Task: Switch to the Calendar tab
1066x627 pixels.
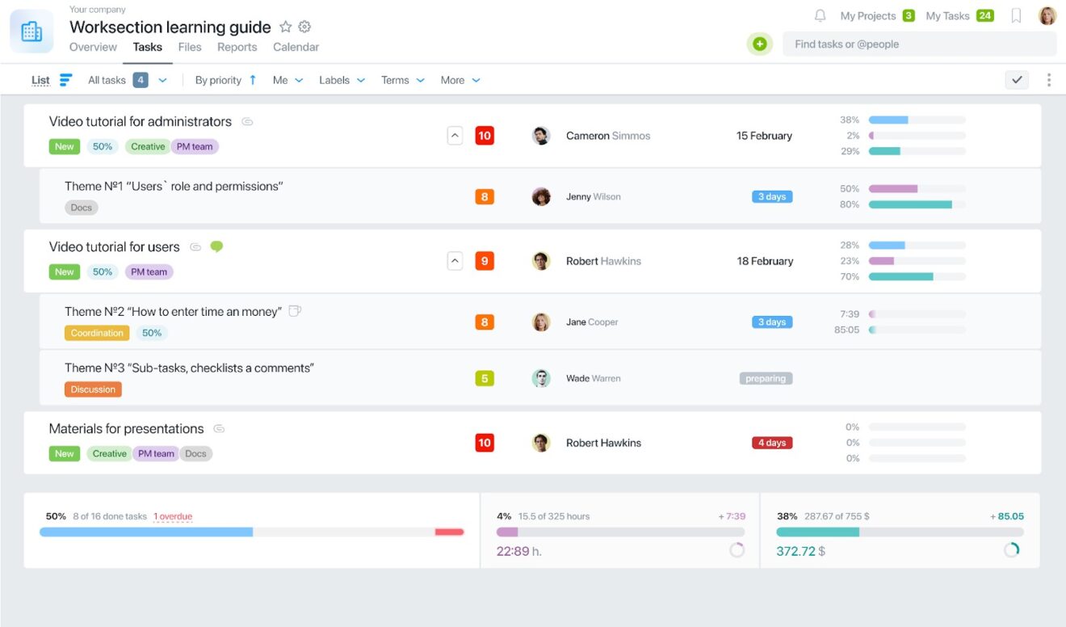Action: point(296,47)
